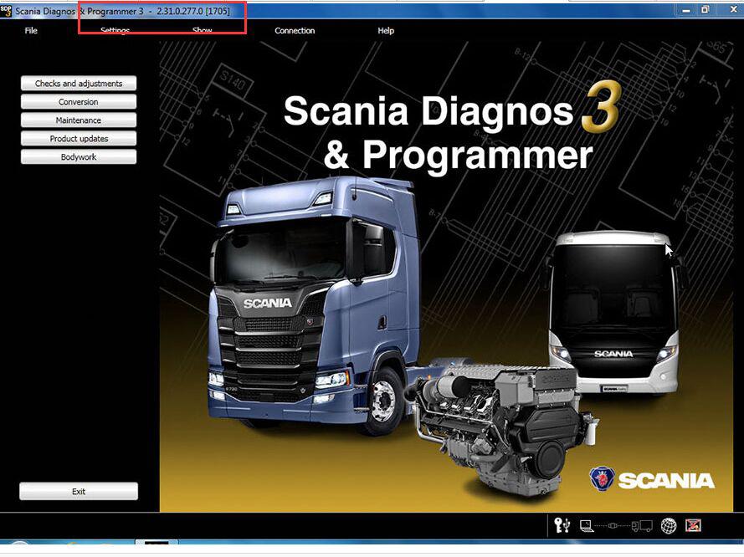Image resolution: width=744 pixels, height=557 pixels.
Task: Click the USB key status icon
Action: pyautogui.click(x=562, y=525)
